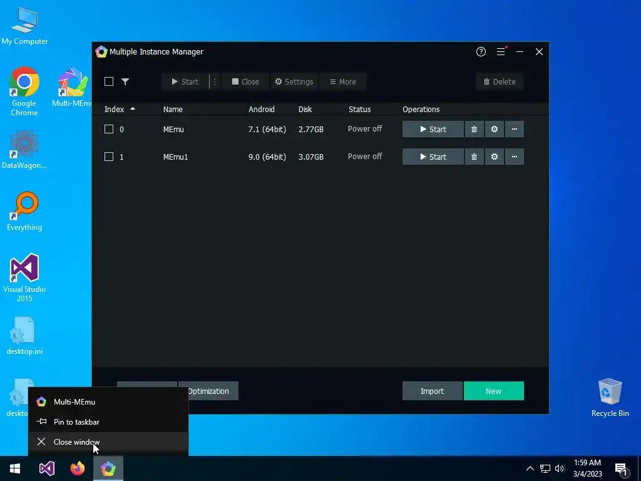Toggle the select-all instances checkbox
Screen dimensions: 641x481
pyautogui.click(x=109, y=81)
